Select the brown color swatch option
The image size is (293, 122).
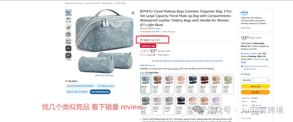[157, 84]
